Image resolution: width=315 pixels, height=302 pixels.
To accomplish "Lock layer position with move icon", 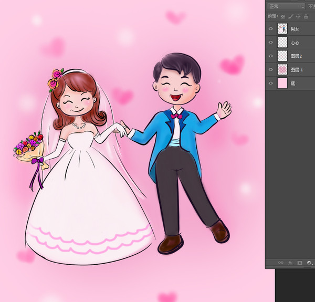I will (298, 16).
